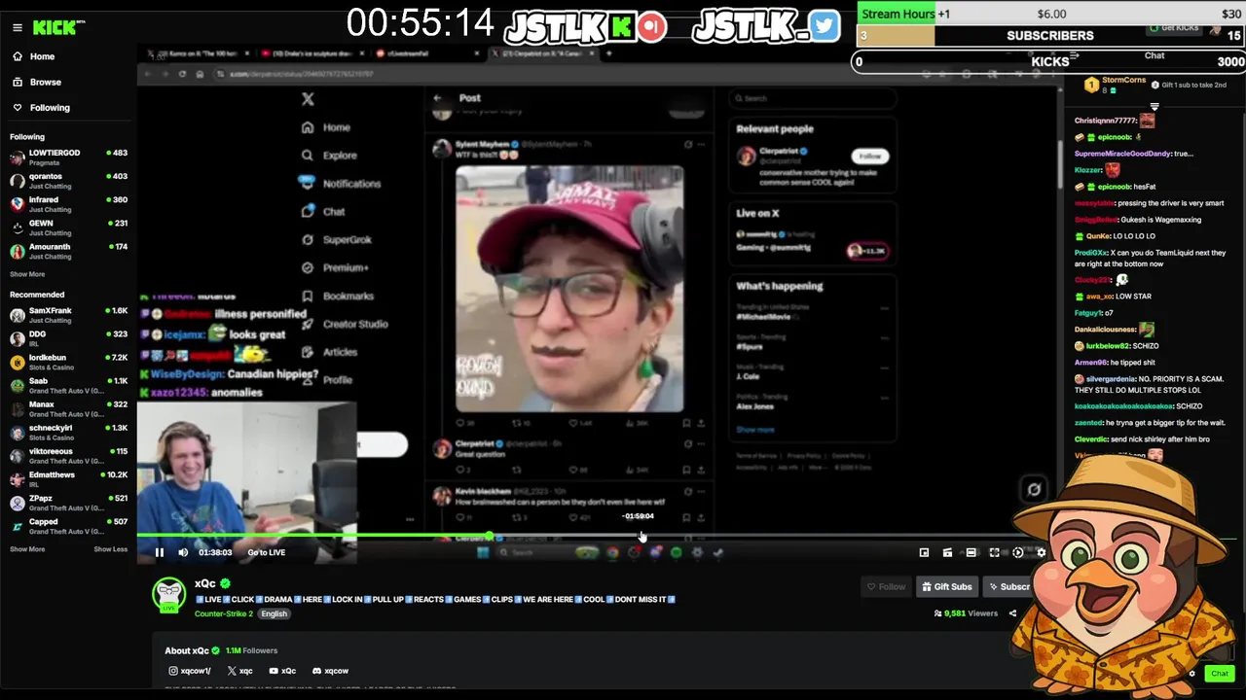Click the xQc channel avatar with LIVE badge

click(x=168, y=594)
